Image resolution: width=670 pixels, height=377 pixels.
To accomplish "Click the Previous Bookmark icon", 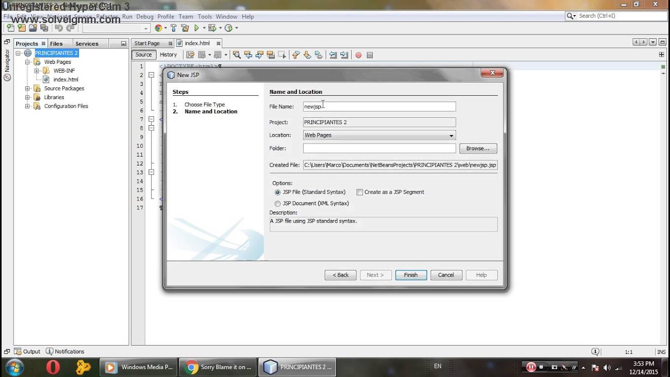I will [x=296, y=54].
